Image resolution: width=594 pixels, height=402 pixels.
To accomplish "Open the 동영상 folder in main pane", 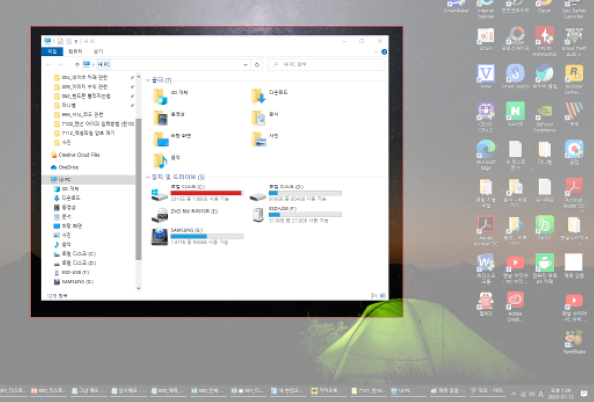I will click(x=169, y=118).
